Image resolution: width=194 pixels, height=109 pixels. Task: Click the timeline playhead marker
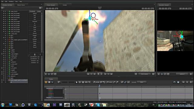click(99, 86)
